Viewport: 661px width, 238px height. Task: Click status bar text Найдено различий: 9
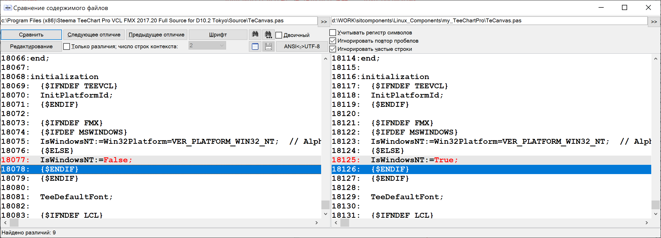click(29, 233)
